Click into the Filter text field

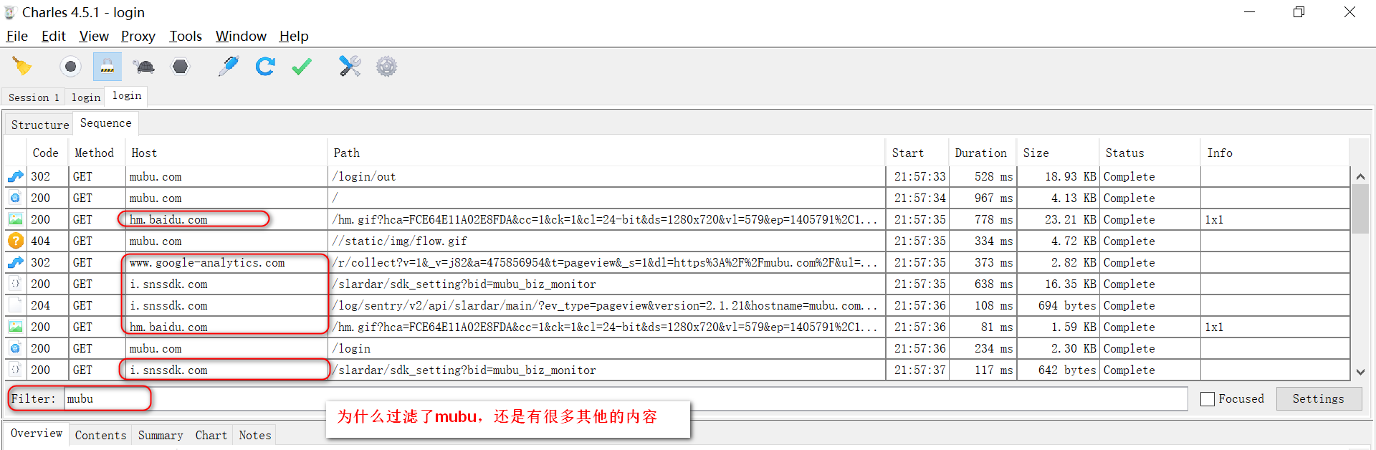(x=626, y=398)
